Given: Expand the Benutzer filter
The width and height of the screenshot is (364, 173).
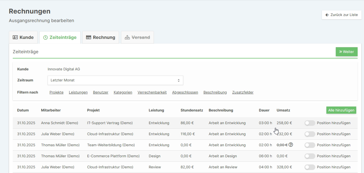Looking at the screenshot, I should (100, 92).
